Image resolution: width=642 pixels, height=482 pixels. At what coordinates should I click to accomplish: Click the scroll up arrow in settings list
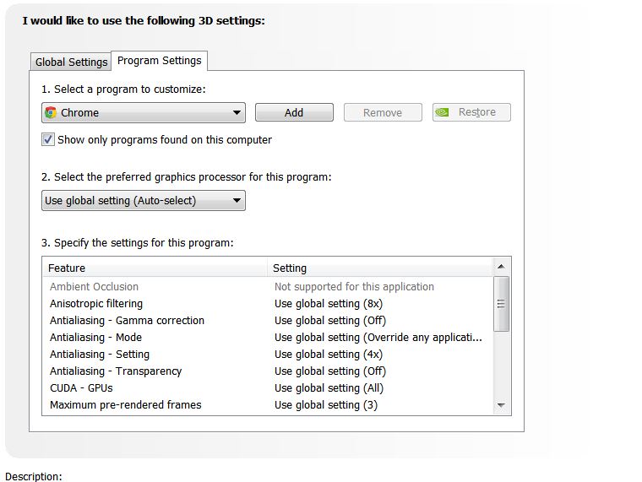pyautogui.click(x=501, y=267)
